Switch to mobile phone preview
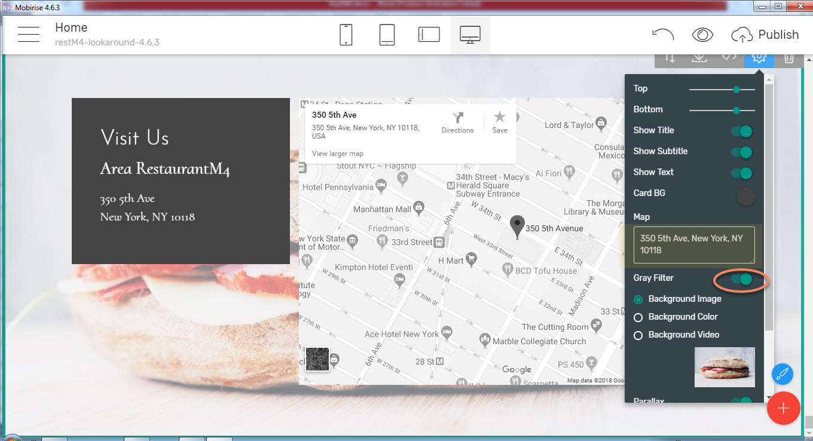Screen dimensions: 813x441 [x=346, y=35]
